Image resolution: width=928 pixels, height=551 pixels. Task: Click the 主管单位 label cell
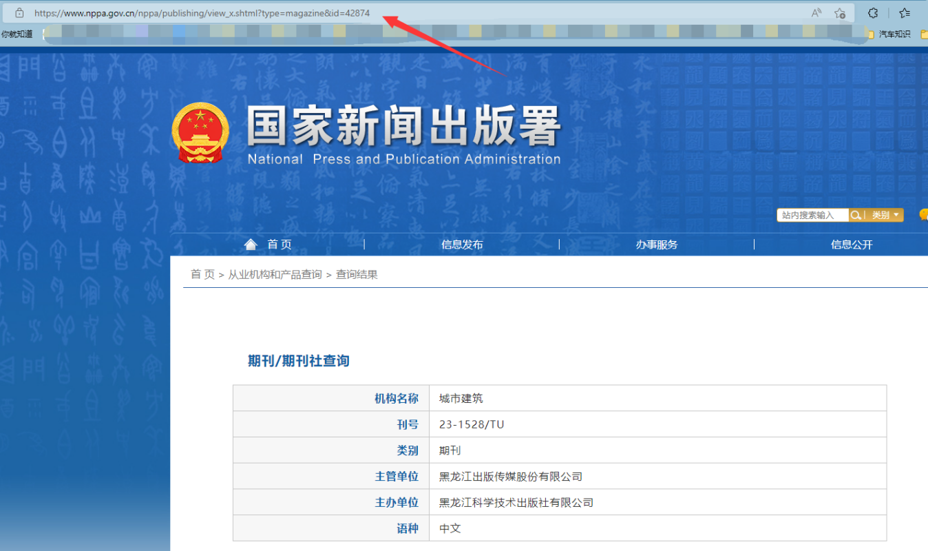point(331,477)
